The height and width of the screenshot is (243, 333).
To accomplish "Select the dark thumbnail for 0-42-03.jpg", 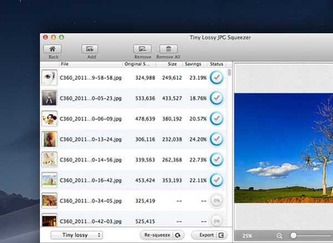I will [x=49, y=220].
